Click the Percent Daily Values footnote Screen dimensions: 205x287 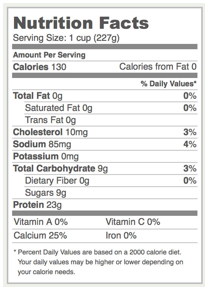click(98, 262)
